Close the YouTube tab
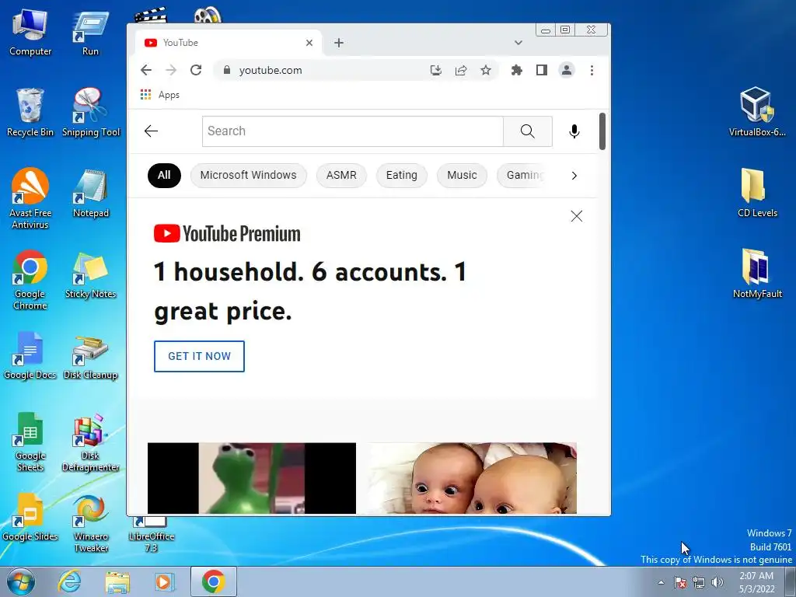The height and width of the screenshot is (597, 796). click(309, 43)
